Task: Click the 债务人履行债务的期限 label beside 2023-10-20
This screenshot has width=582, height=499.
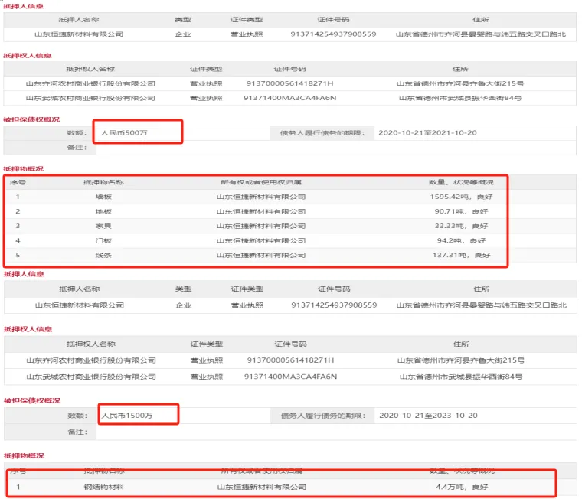Action: pos(323,416)
